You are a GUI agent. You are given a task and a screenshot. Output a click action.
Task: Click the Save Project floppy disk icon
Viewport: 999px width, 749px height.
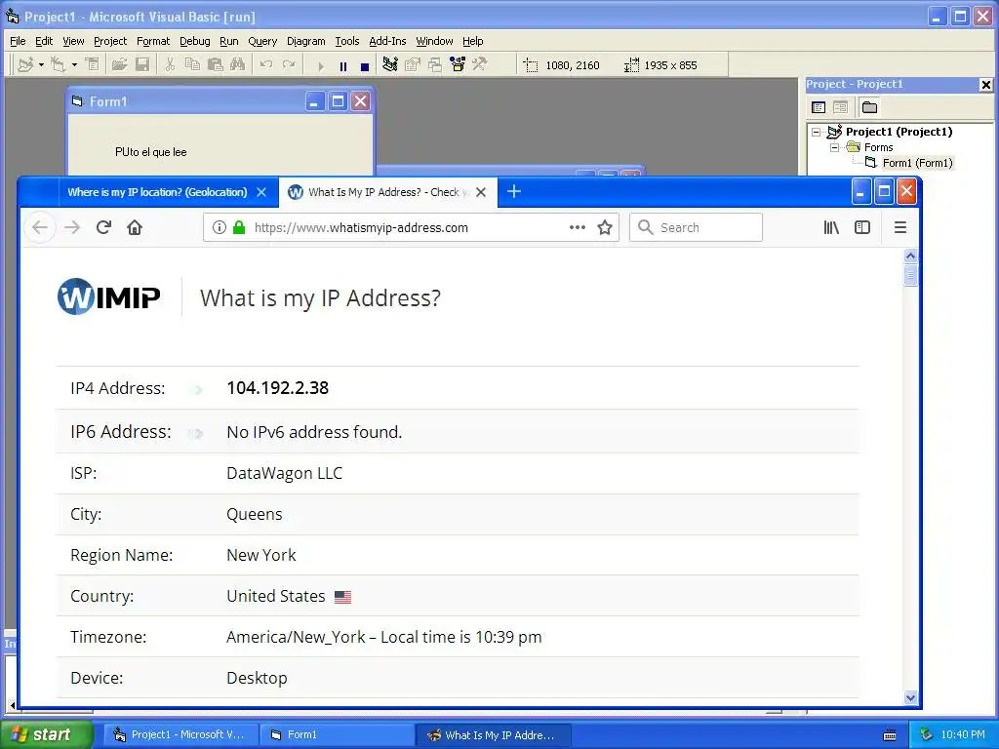click(142, 65)
